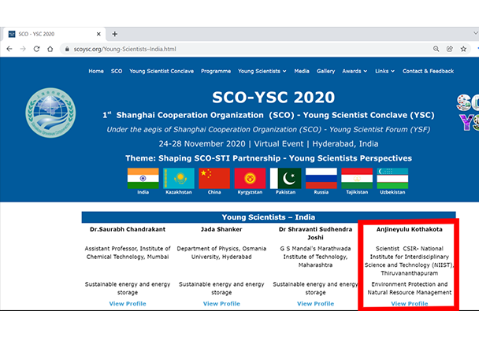Click the SCO-YSC 2020 main heading

pos(273,98)
